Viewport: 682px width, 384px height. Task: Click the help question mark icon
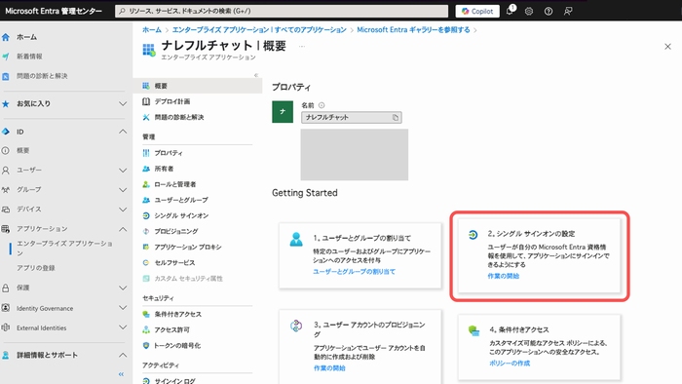(549, 12)
